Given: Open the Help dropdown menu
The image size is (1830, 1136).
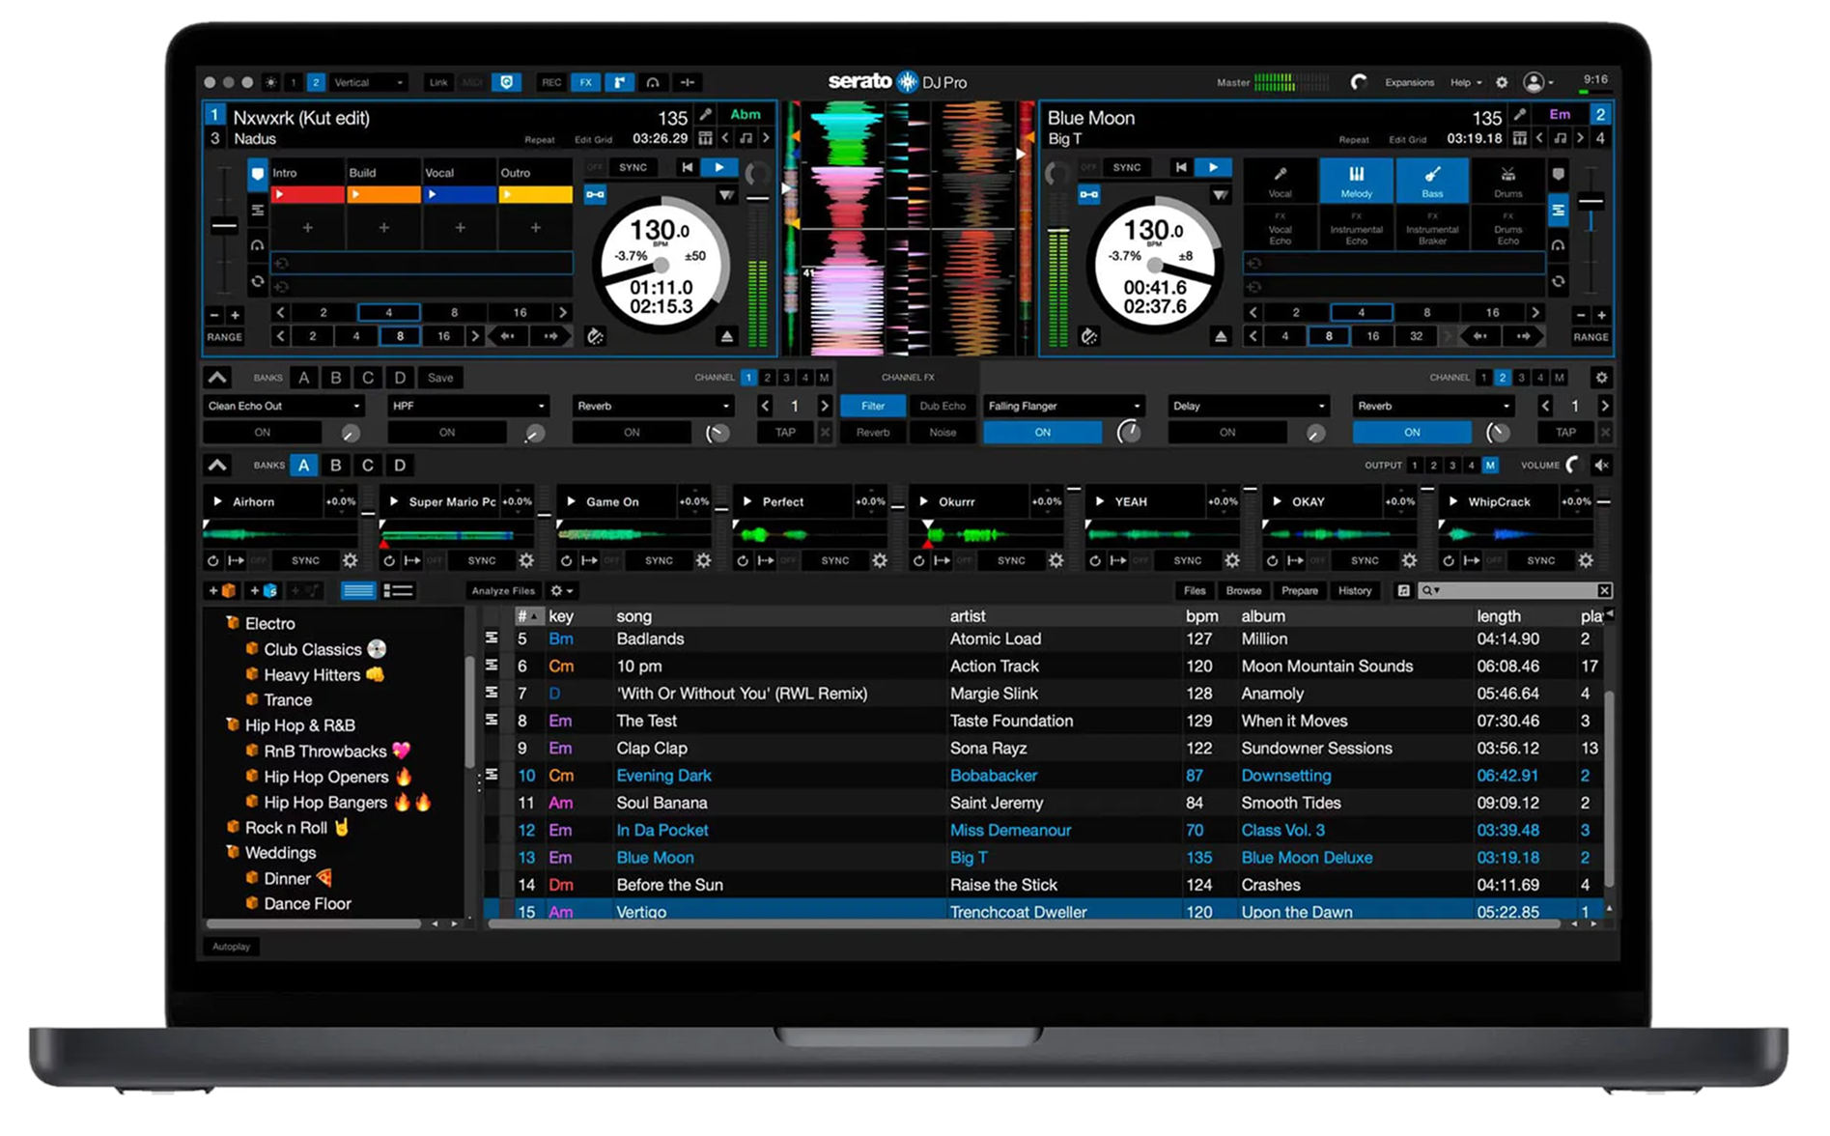Looking at the screenshot, I should 1465,82.
